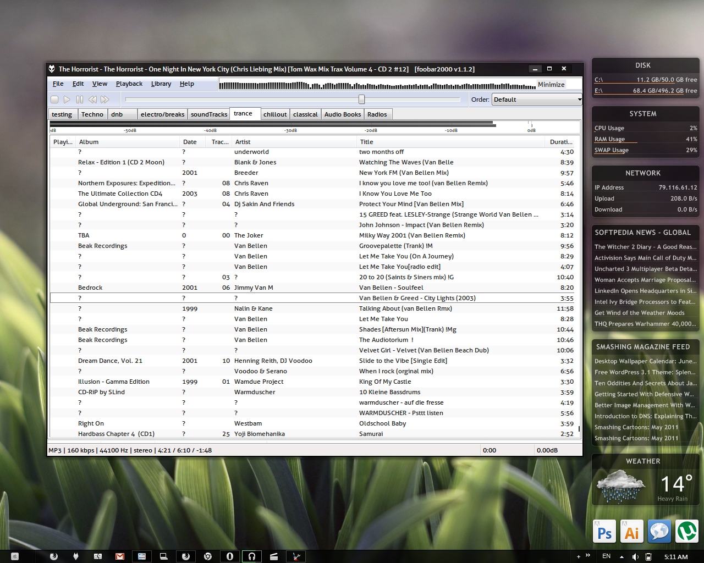Screen dimensions: 704x563
Task: Launch uTorrent from the dock
Action: click(x=686, y=531)
